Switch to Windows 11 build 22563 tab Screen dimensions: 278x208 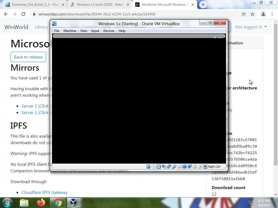click(99, 5)
